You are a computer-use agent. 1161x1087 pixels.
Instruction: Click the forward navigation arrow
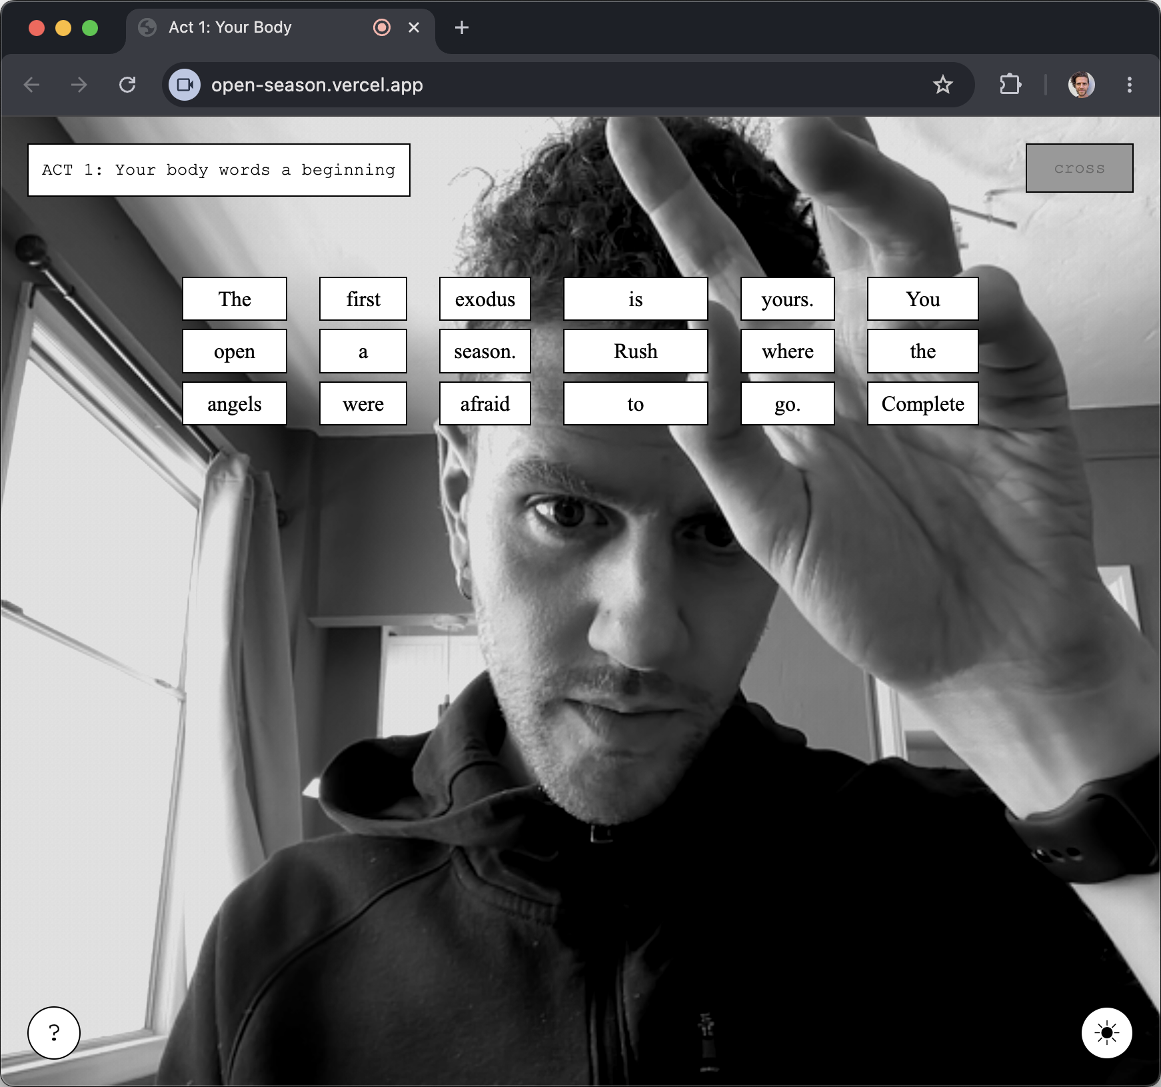tap(79, 85)
